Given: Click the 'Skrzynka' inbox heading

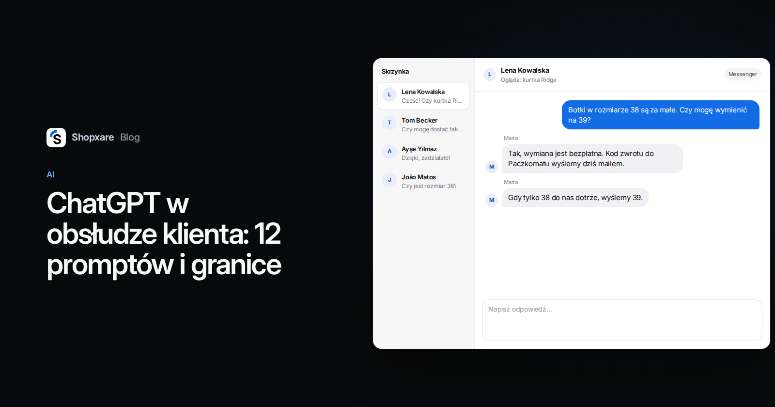Looking at the screenshot, I should [395, 71].
